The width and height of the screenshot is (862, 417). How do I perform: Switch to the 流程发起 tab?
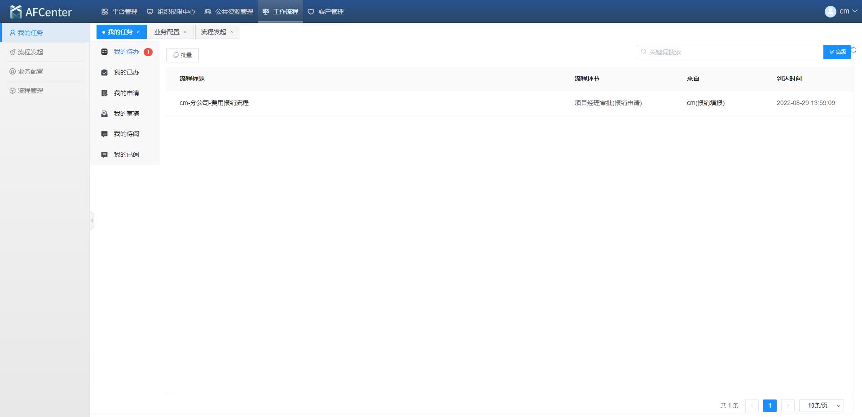point(214,32)
